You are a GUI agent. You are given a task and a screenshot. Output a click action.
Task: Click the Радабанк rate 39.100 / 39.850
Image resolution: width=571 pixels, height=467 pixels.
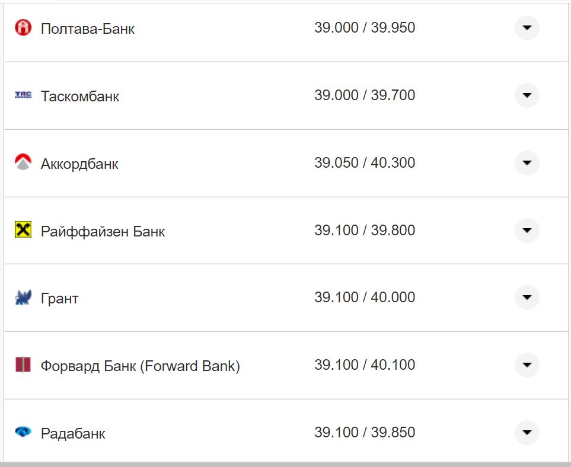point(365,432)
